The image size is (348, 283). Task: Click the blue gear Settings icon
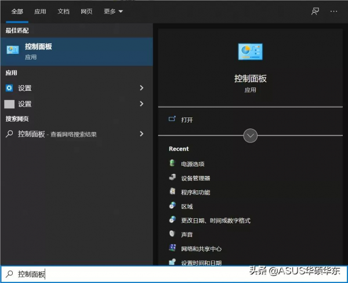9,88
